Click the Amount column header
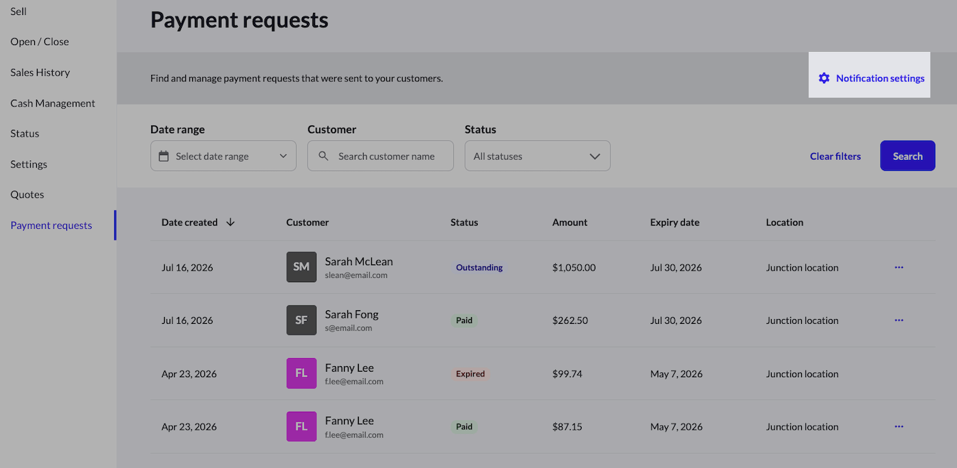This screenshot has width=957, height=468. point(570,222)
